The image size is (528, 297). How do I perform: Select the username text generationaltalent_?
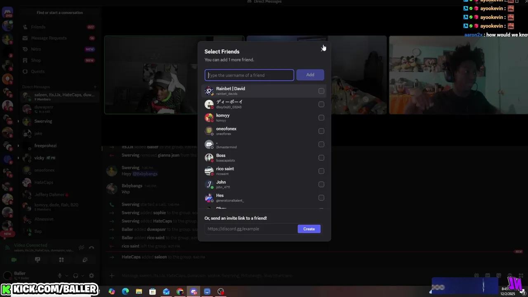point(230,200)
